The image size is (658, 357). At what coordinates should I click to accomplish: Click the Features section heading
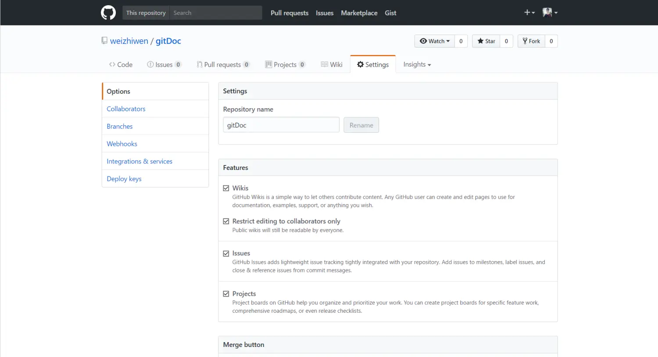tap(236, 168)
